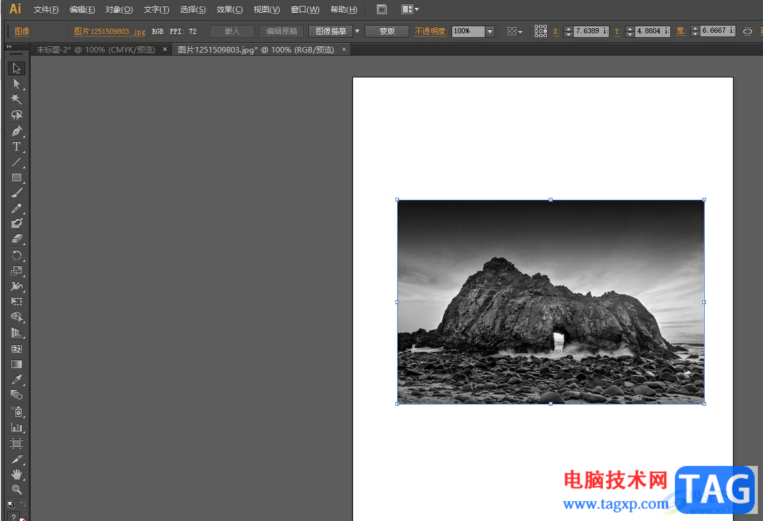The image size is (763, 521).
Task: Select the Direct Selection tool
Action: [17, 84]
